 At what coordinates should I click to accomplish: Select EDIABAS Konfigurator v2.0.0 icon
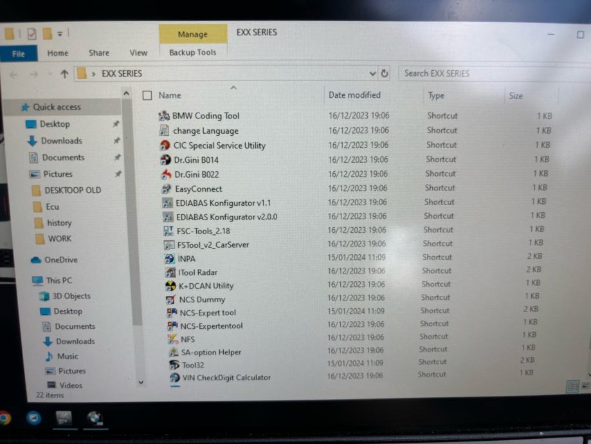tap(168, 217)
